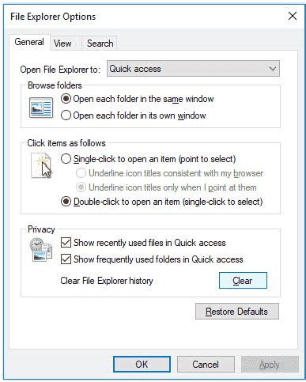306x382 pixels.
Task: Click the Privacy clock and files icon
Action: tap(41, 250)
